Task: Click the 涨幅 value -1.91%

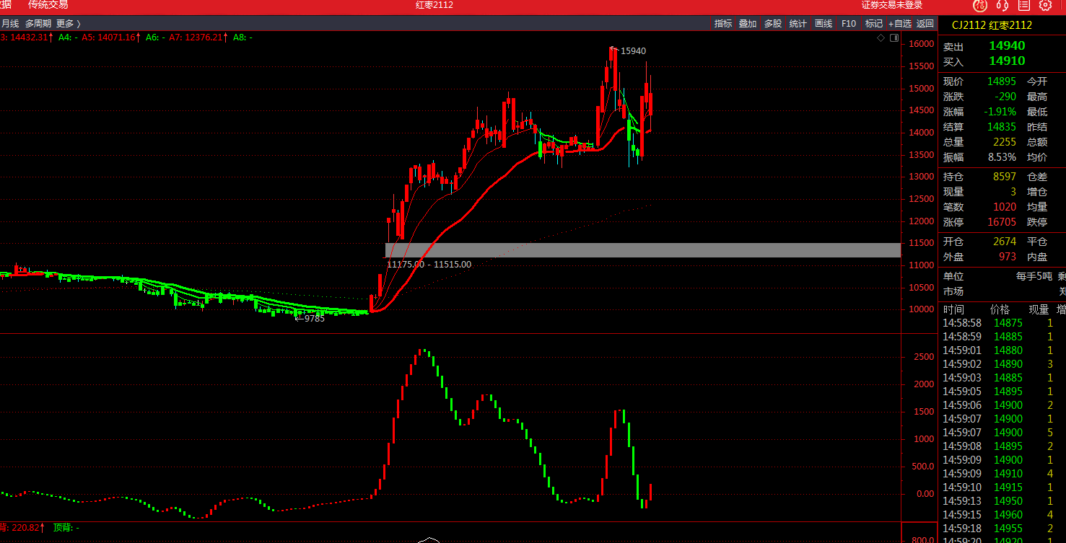Action: click(x=1000, y=112)
